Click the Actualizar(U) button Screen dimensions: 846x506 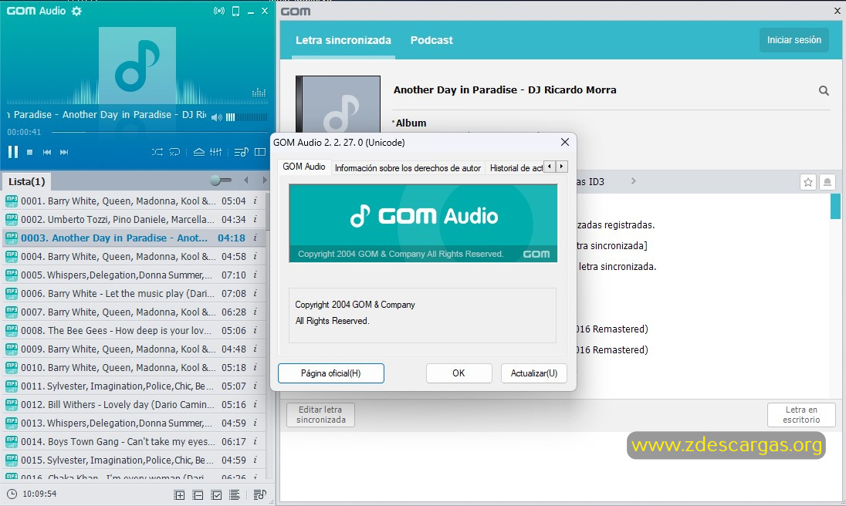[x=533, y=373]
